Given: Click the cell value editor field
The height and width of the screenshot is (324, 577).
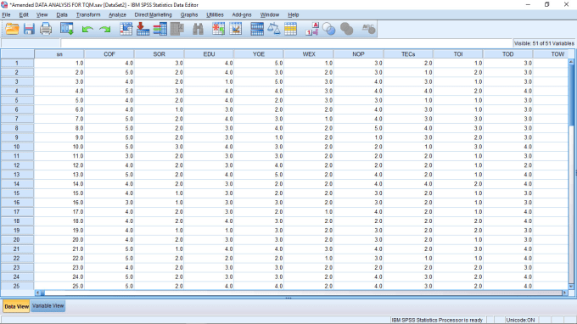Looking at the screenshot, I should point(286,43).
